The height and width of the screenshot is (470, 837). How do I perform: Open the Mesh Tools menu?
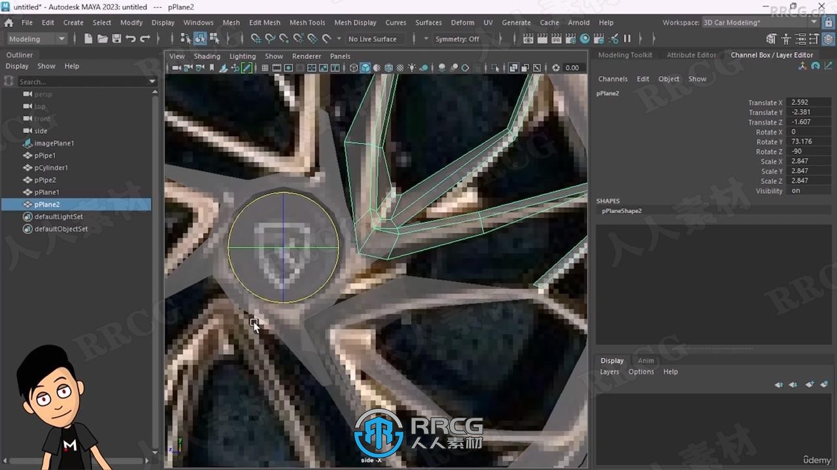click(307, 22)
